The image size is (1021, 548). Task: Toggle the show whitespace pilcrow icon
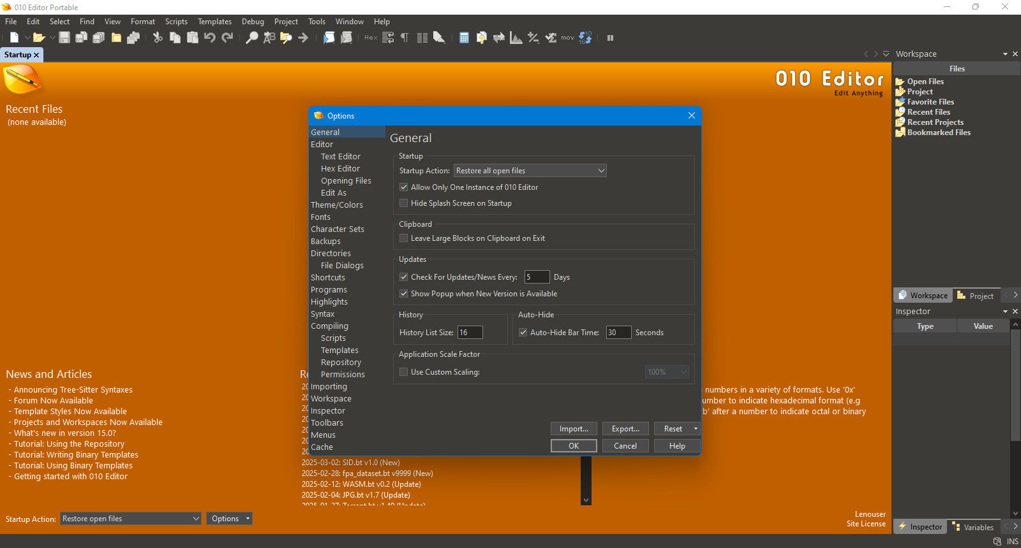point(405,38)
